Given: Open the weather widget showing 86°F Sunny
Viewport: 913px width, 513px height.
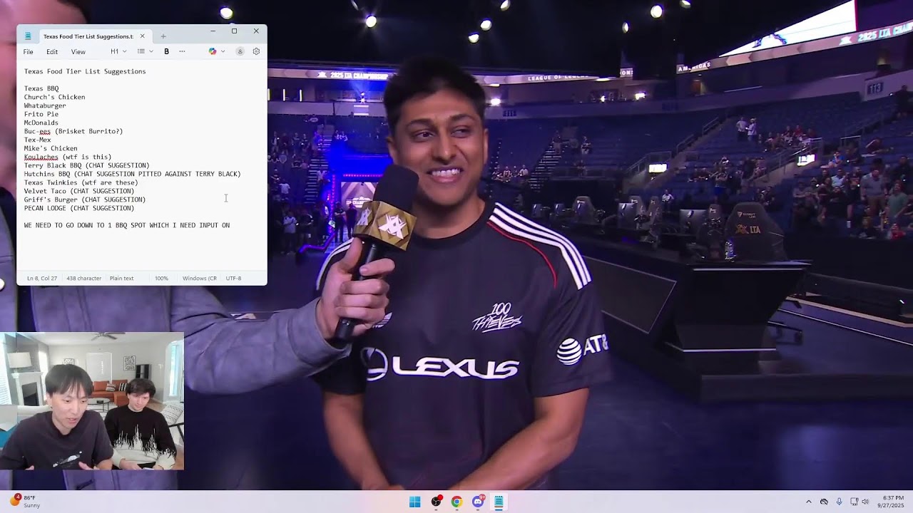Looking at the screenshot, I should (x=26, y=502).
